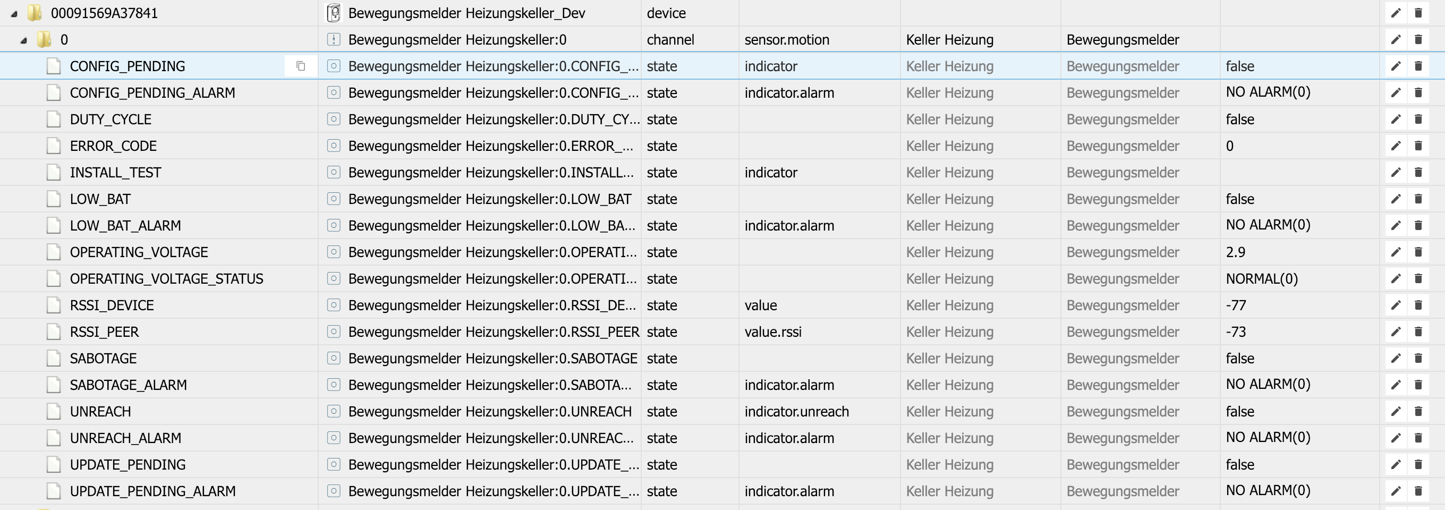Edit the INSTALL_TEST state

(1396, 172)
